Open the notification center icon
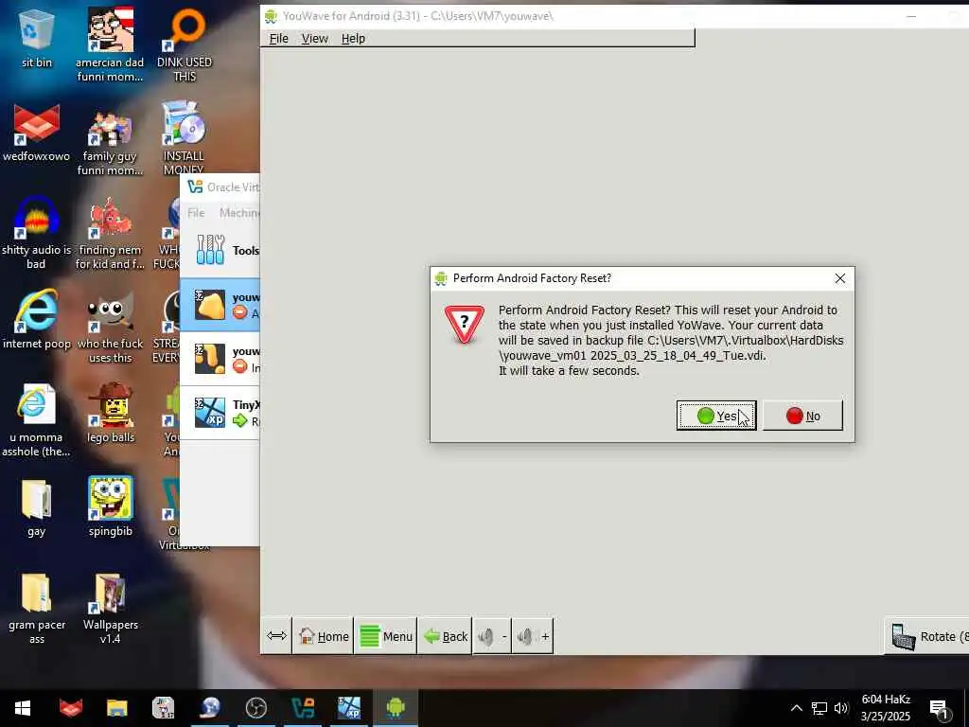969x727 pixels. coord(940,709)
